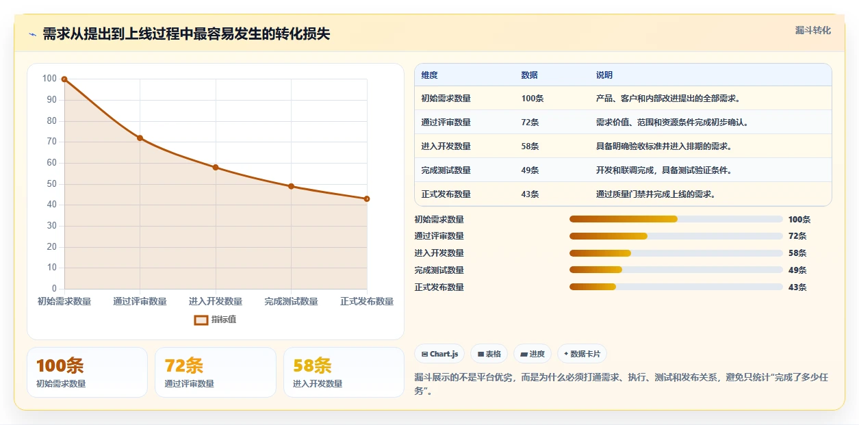Click the 初始需求数量 progress bar

click(x=676, y=219)
